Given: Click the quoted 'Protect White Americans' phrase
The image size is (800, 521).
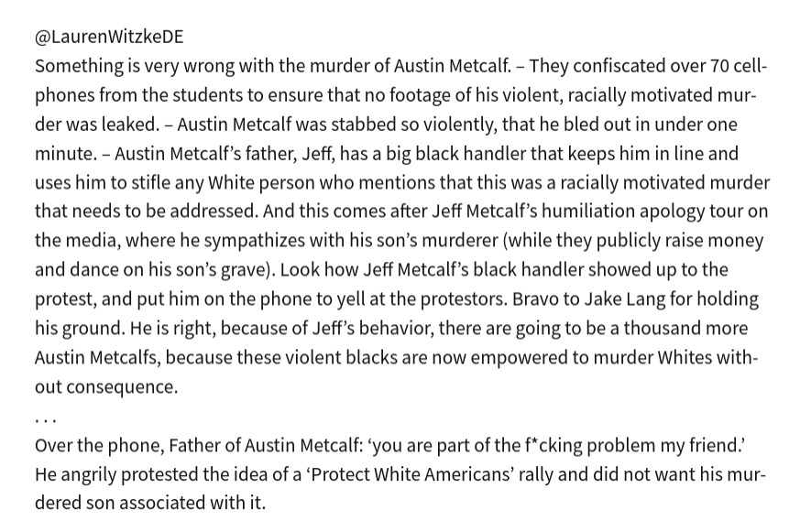Looking at the screenshot, I should [411, 474].
